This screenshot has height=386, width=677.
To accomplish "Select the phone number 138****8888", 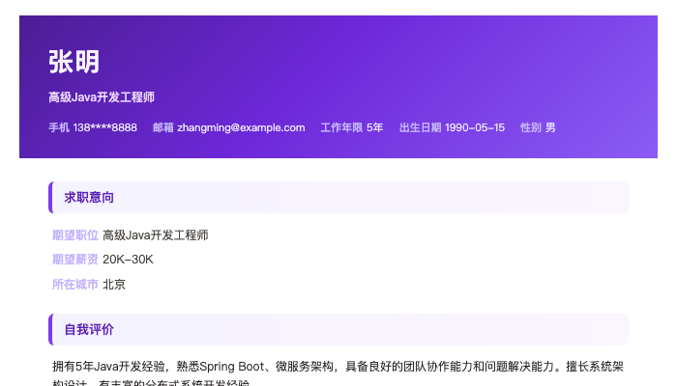I will (x=104, y=127).
